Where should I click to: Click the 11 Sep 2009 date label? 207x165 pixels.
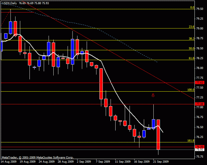click(x=123, y=162)
